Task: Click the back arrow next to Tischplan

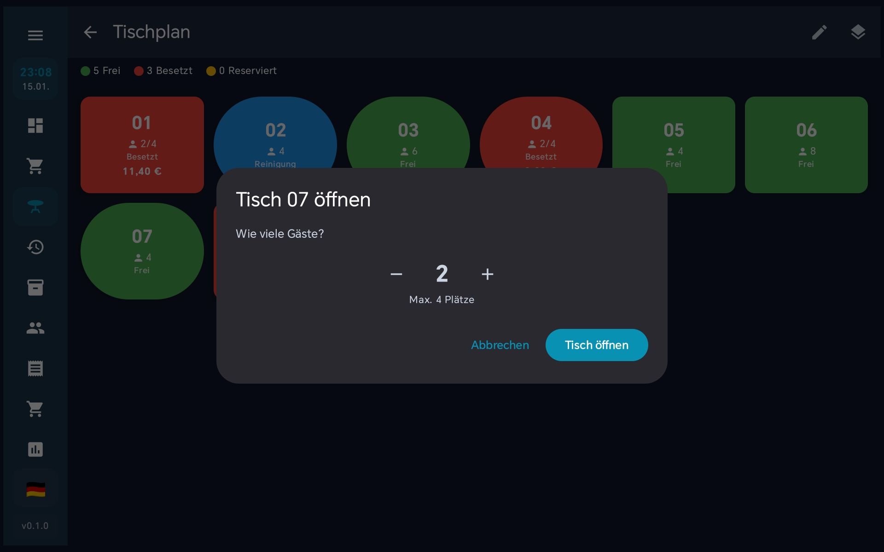Action: (90, 32)
